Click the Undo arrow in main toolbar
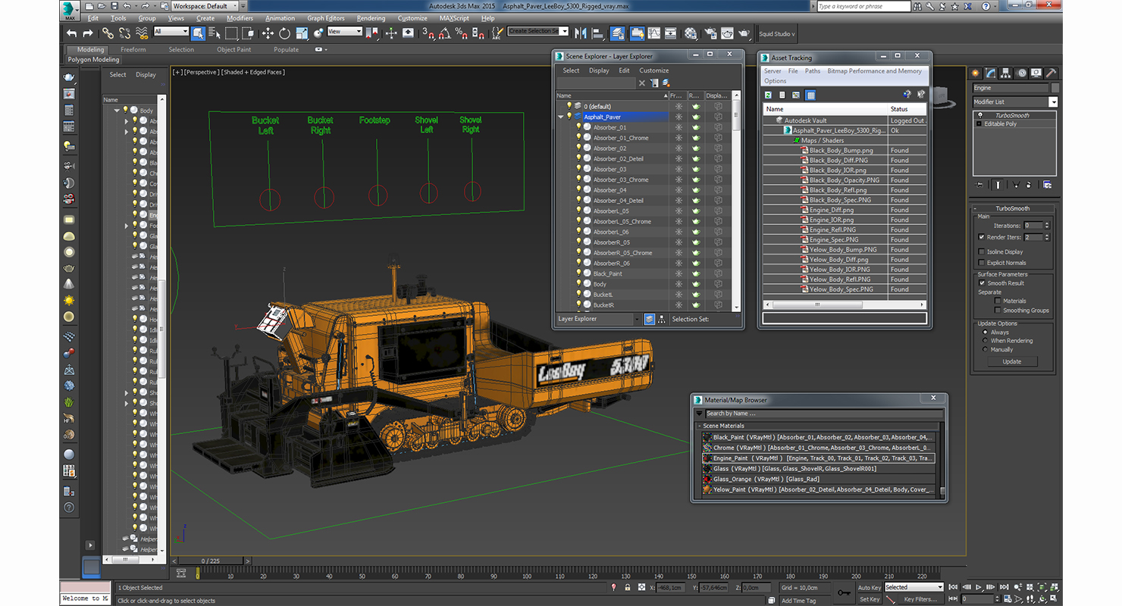The width and height of the screenshot is (1122, 606). coord(71,33)
